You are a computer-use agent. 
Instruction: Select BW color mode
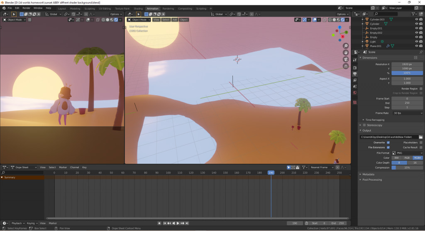click(x=396, y=158)
